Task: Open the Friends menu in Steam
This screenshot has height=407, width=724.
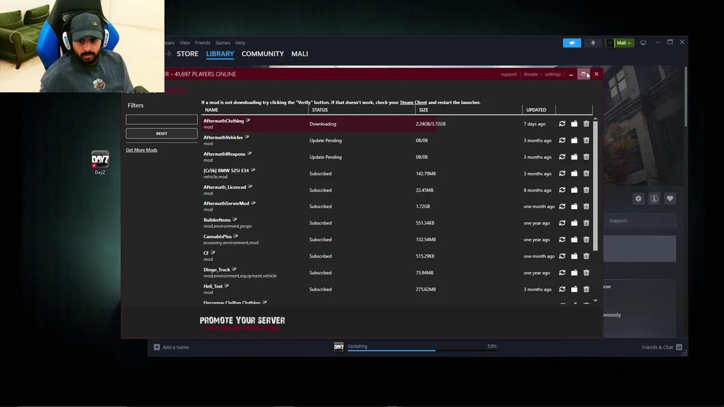Action: point(202,43)
